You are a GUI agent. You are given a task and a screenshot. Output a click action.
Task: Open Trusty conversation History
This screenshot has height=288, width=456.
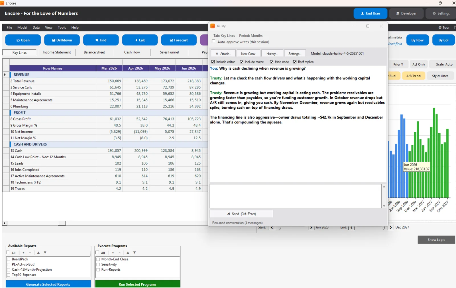pyautogui.click(x=272, y=53)
